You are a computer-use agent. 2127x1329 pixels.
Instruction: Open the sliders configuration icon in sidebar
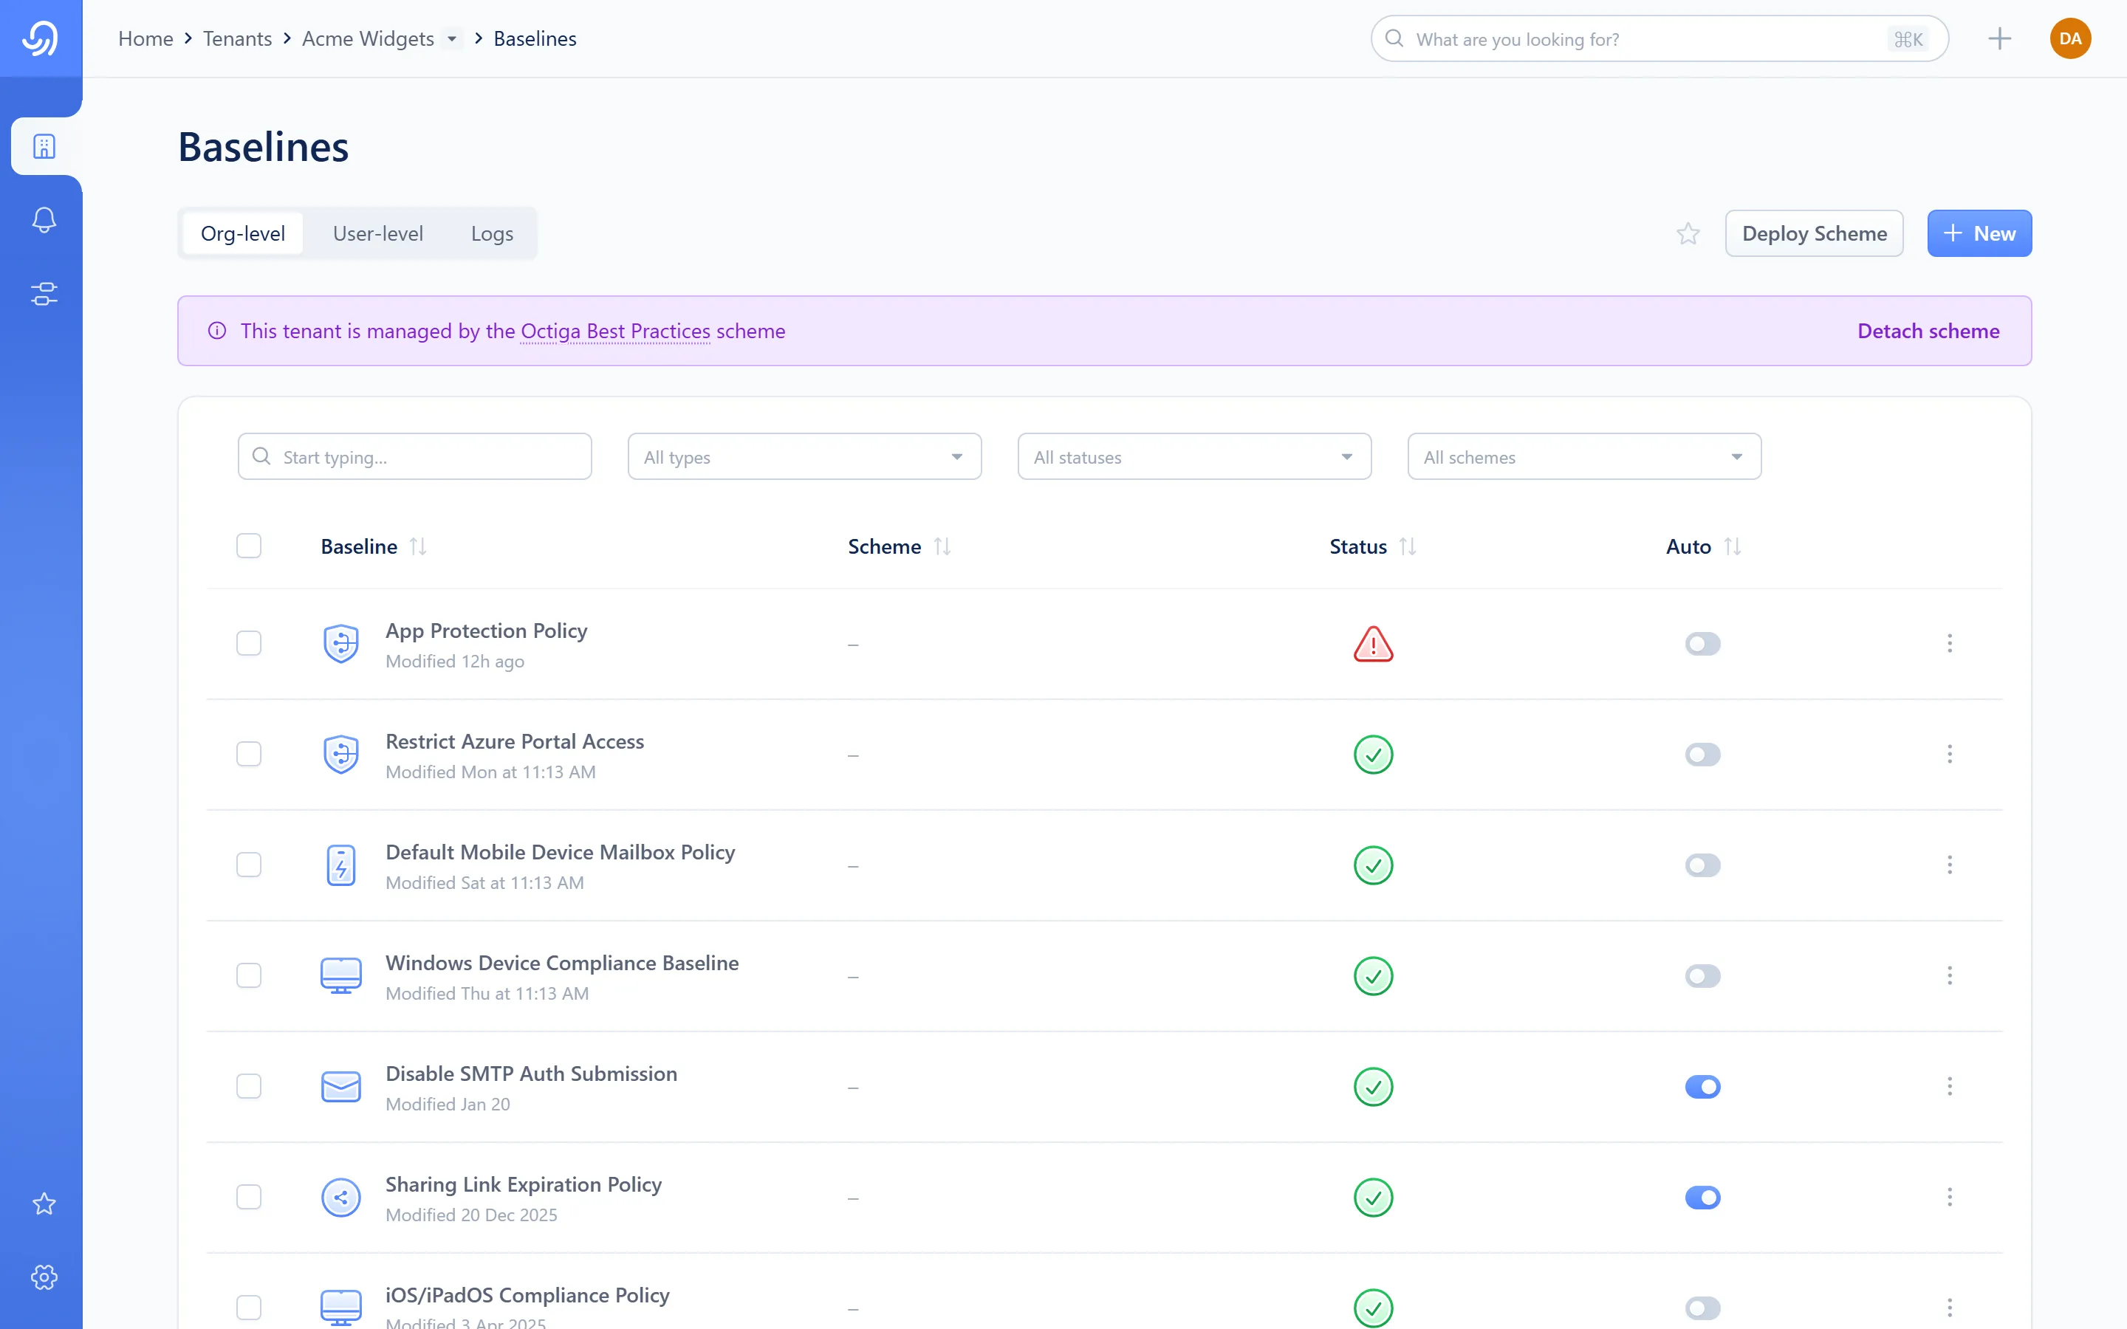coord(44,294)
